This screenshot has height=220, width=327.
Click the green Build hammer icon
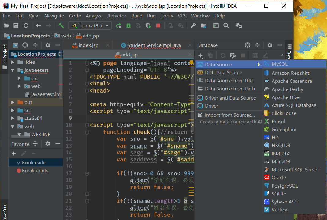point(61,25)
